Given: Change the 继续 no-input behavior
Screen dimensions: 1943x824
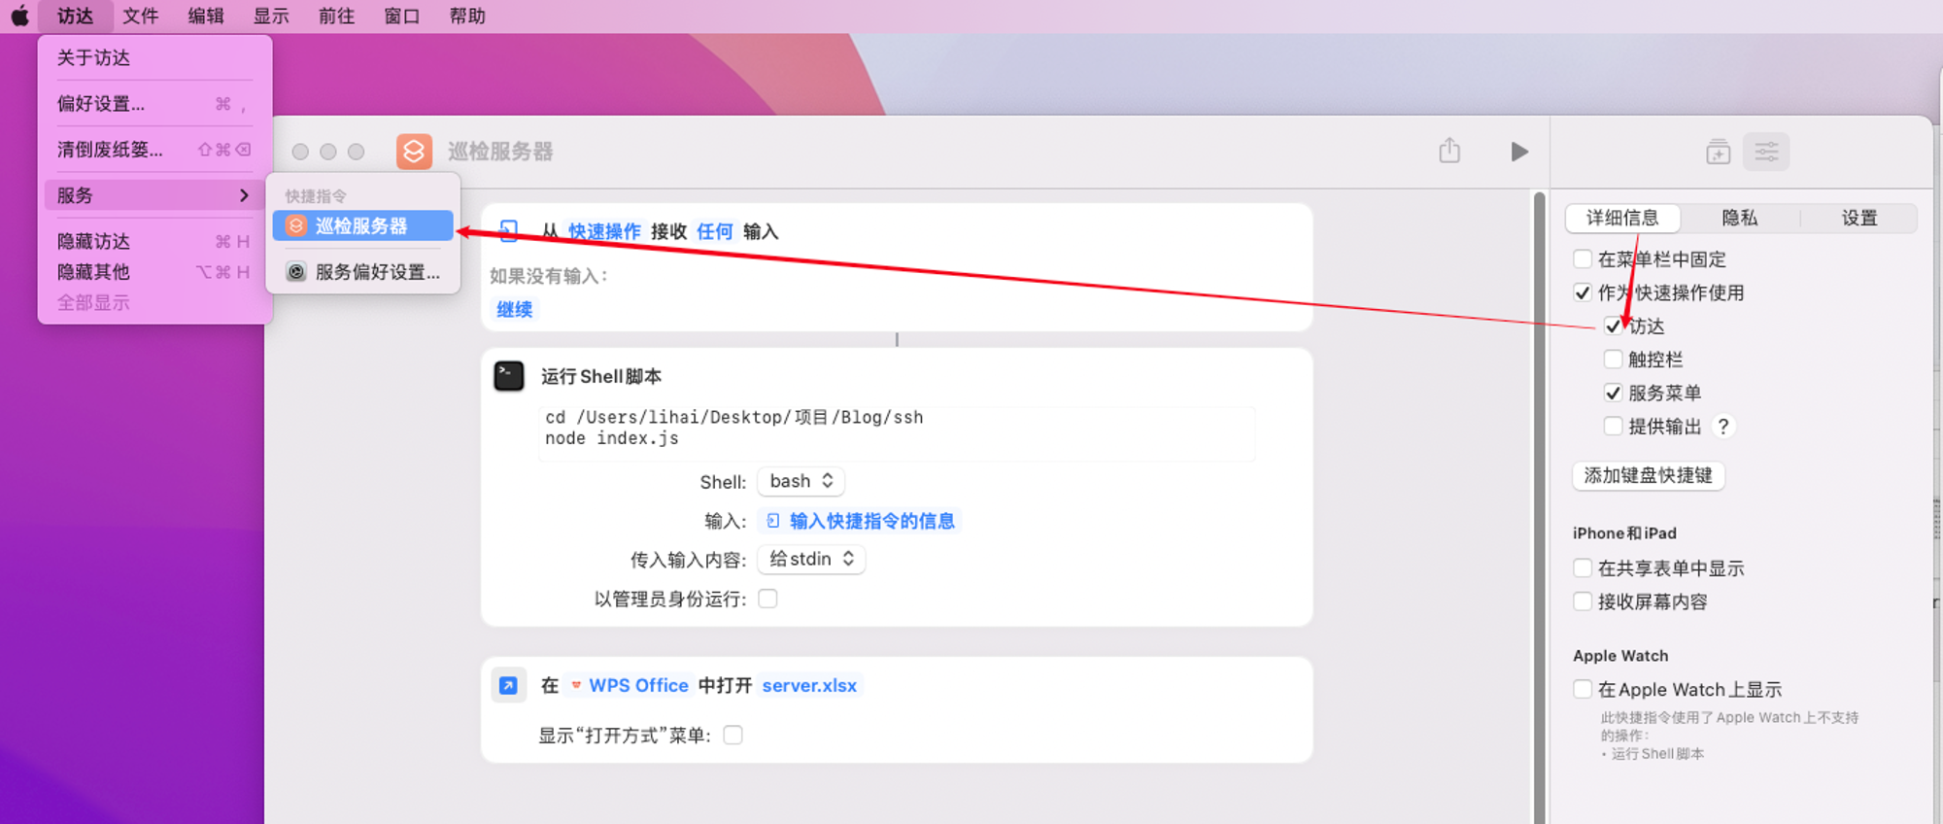Looking at the screenshot, I should click(x=515, y=309).
